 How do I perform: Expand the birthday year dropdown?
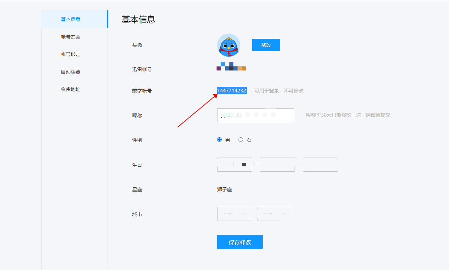tap(235, 165)
